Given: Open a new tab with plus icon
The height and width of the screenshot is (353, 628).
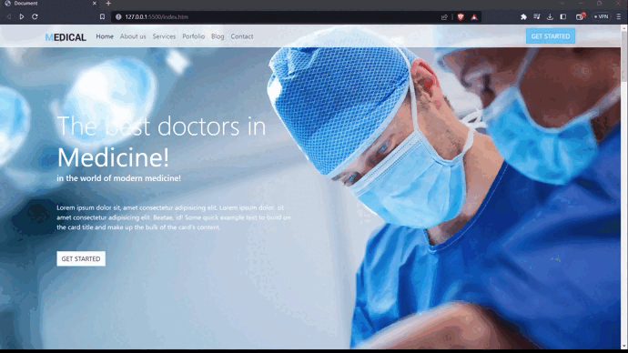Looking at the screenshot, I should (108, 4).
